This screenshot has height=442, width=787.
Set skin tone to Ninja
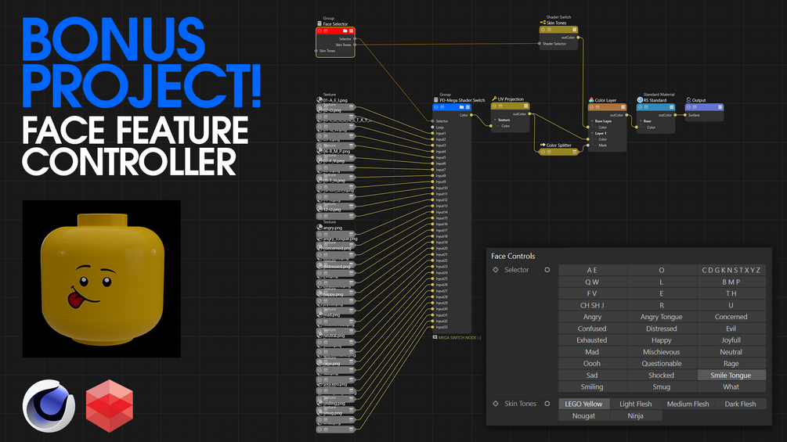coord(635,416)
